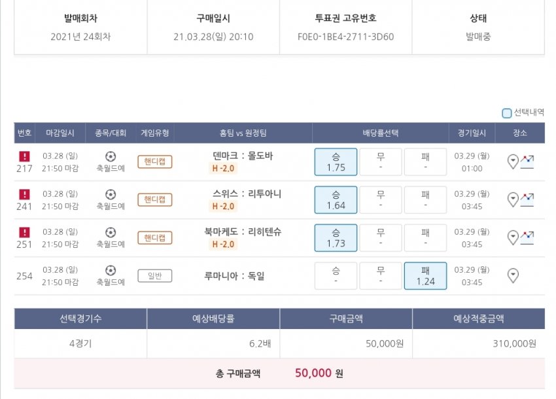
Task: Select 패 1.24 for 루마니아 vs 독일
Action: pyautogui.click(x=425, y=276)
